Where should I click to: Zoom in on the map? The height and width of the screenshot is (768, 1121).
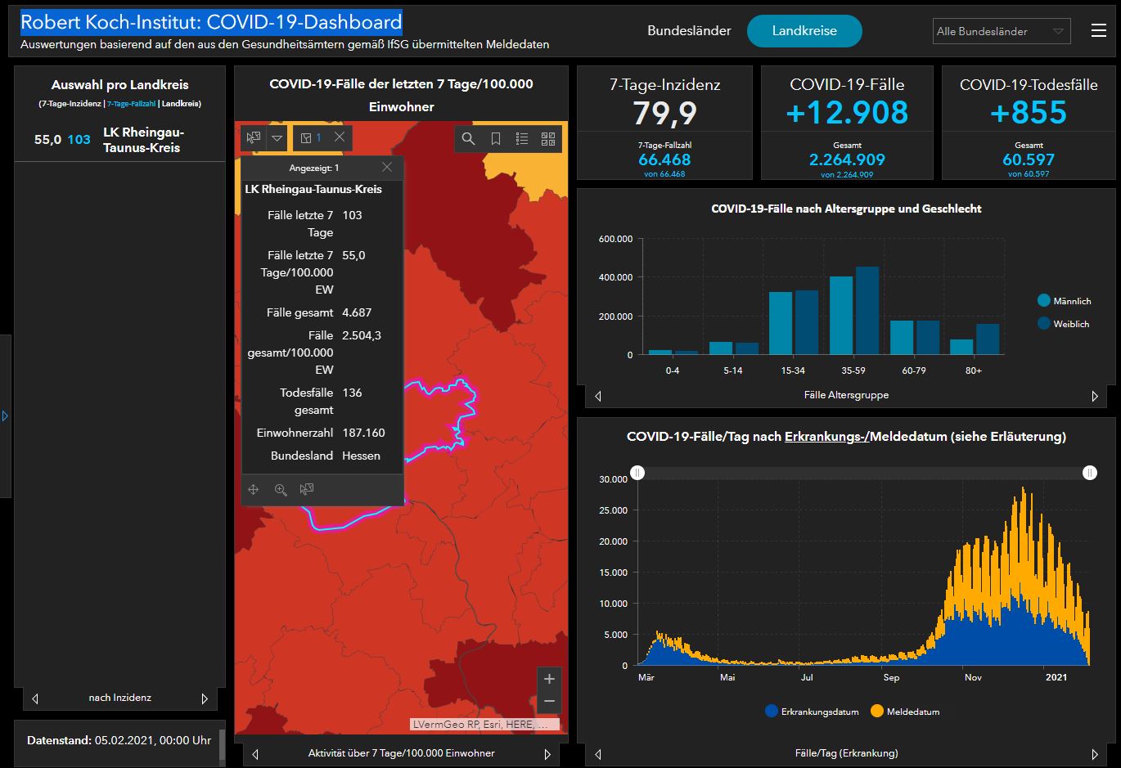[549, 679]
